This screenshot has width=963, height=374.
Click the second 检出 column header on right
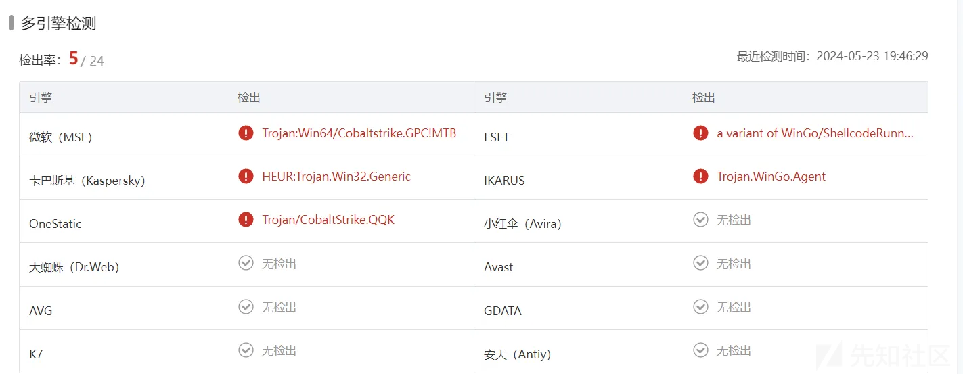click(704, 97)
